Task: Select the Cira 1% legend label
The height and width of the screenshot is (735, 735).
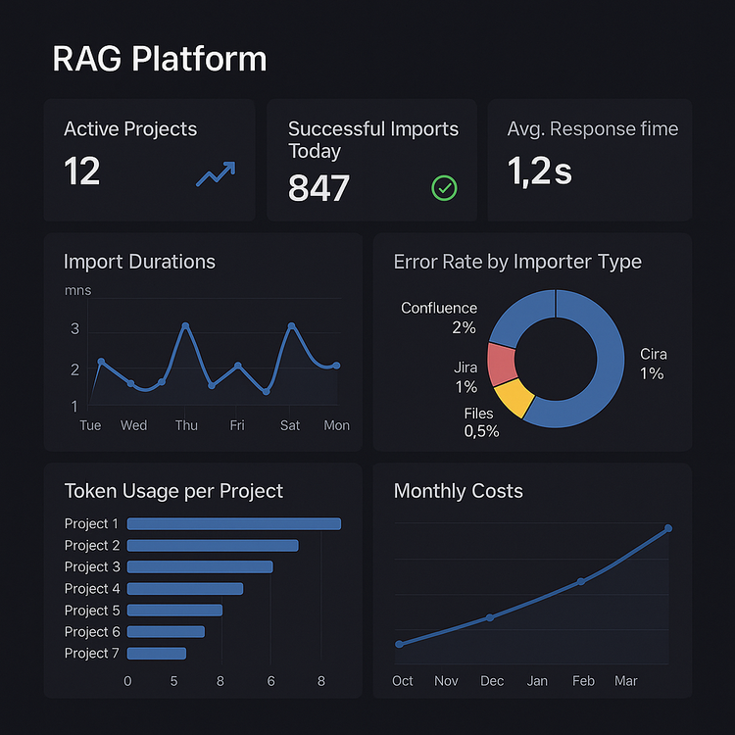Action: pyautogui.click(x=653, y=364)
